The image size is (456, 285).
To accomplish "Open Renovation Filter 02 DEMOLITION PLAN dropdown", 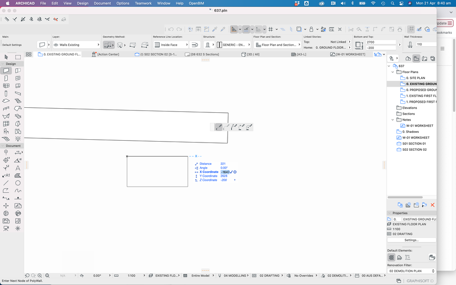I will click(412, 271).
